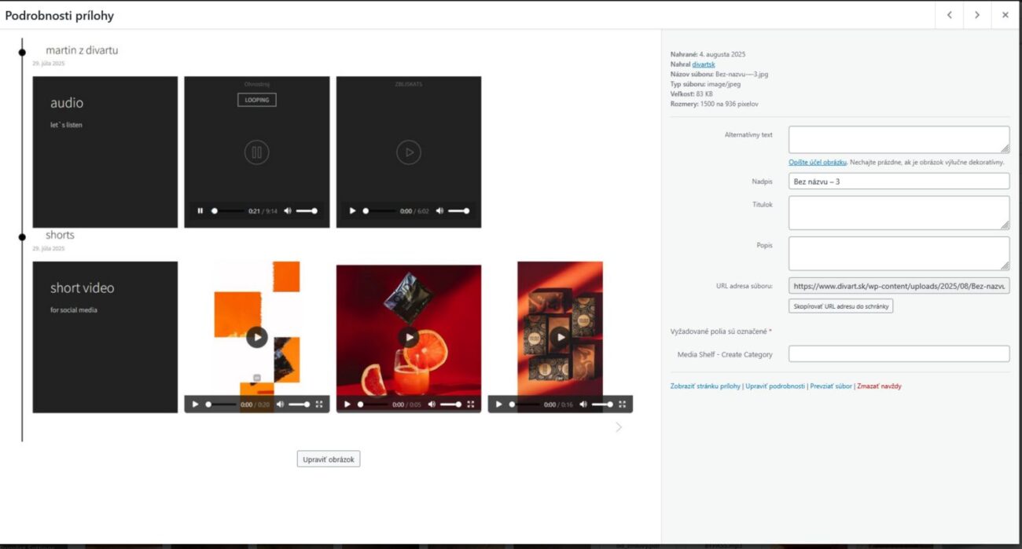Open fullscreen for the 0:16 video
Image resolution: width=1022 pixels, height=549 pixels.
click(x=622, y=404)
